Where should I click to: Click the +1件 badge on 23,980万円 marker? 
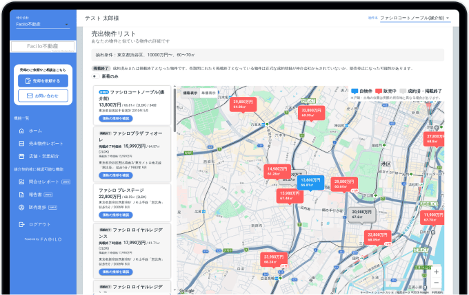pos(284,265)
